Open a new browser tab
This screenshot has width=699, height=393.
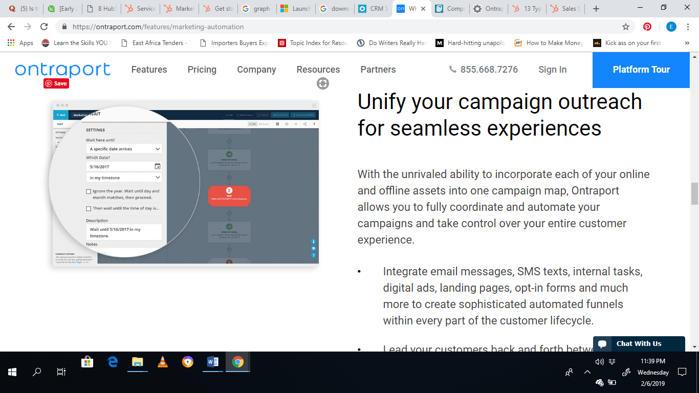[x=596, y=9]
